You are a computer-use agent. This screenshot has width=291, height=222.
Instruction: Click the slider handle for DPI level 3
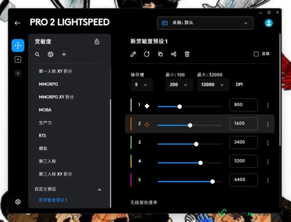point(196,144)
